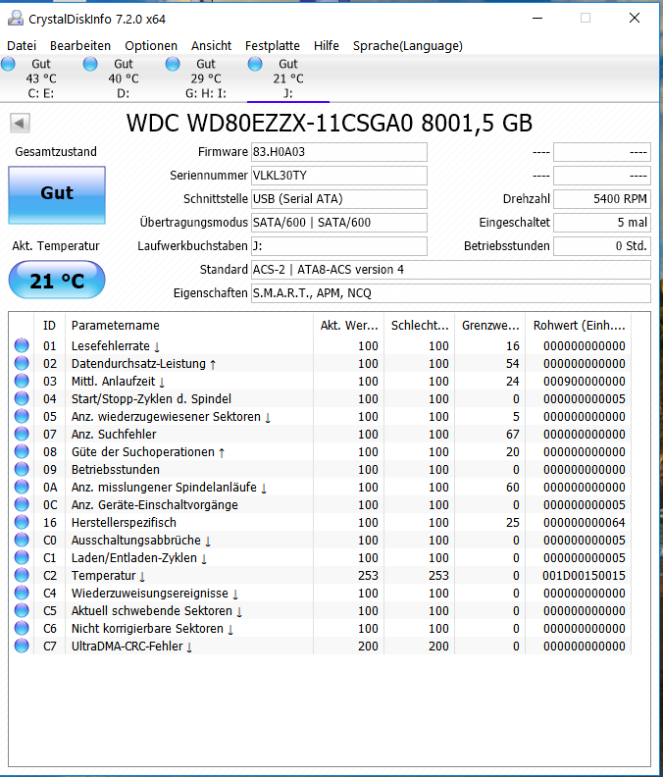Click the ID column header
The image size is (663, 777).
point(49,326)
